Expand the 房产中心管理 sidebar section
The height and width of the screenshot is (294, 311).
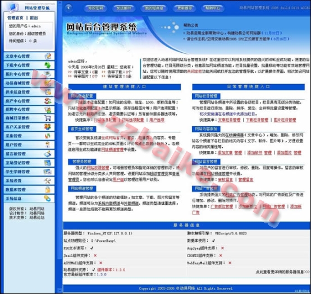[x=29, y=101]
